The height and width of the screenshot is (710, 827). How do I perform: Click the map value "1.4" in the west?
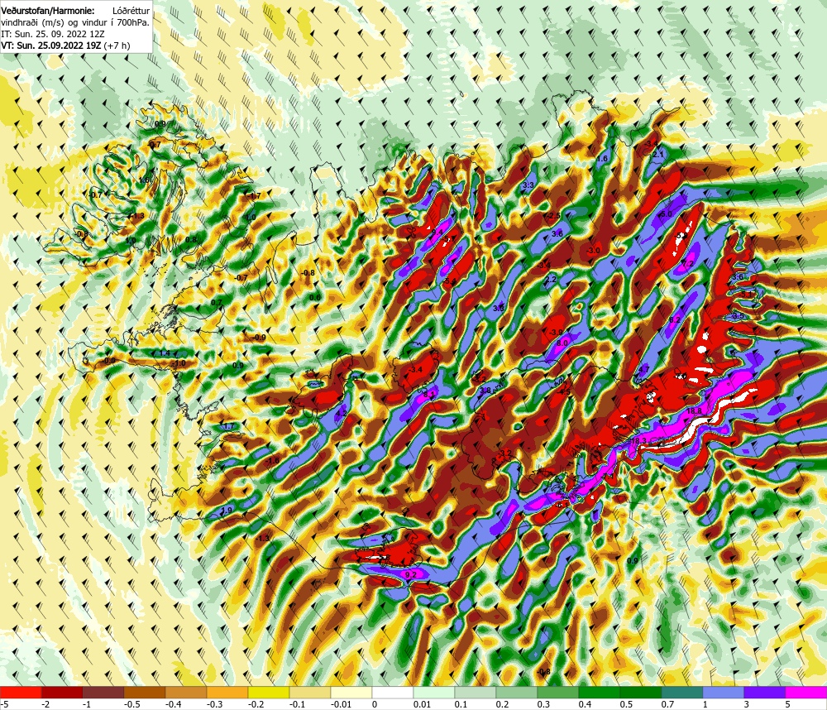coord(165,353)
